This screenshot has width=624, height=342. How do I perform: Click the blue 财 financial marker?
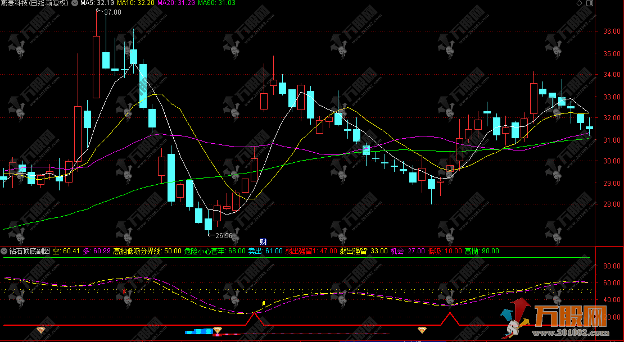(x=263, y=242)
